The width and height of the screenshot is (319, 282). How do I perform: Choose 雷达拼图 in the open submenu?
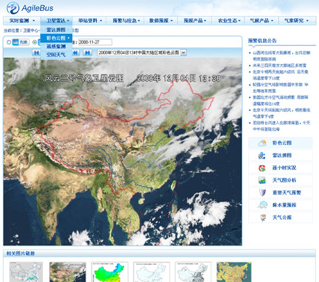click(57, 30)
